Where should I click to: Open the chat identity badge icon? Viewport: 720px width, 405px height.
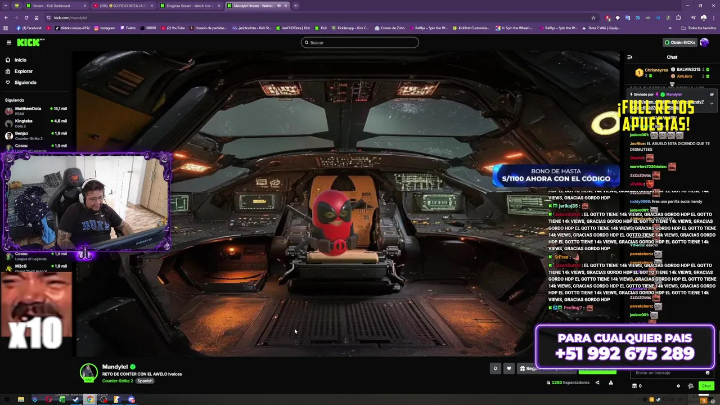pyautogui.click(x=691, y=386)
